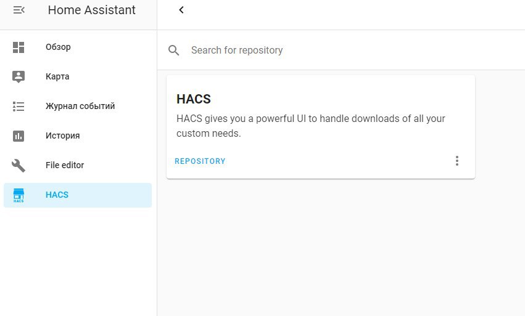This screenshot has width=525, height=316.
Task: Go back using the left chevron arrow
Action: (181, 10)
